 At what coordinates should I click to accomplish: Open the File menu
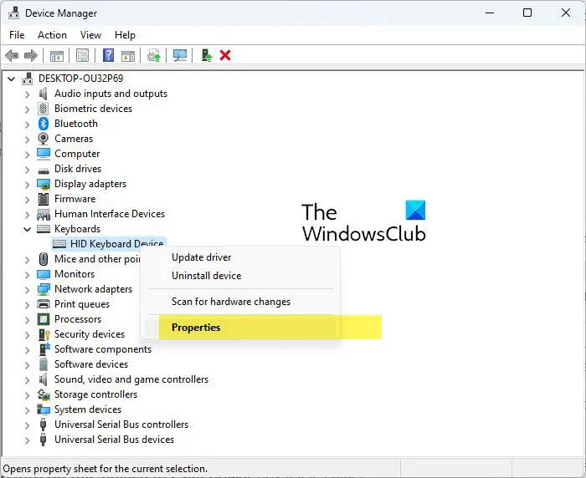point(17,35)
